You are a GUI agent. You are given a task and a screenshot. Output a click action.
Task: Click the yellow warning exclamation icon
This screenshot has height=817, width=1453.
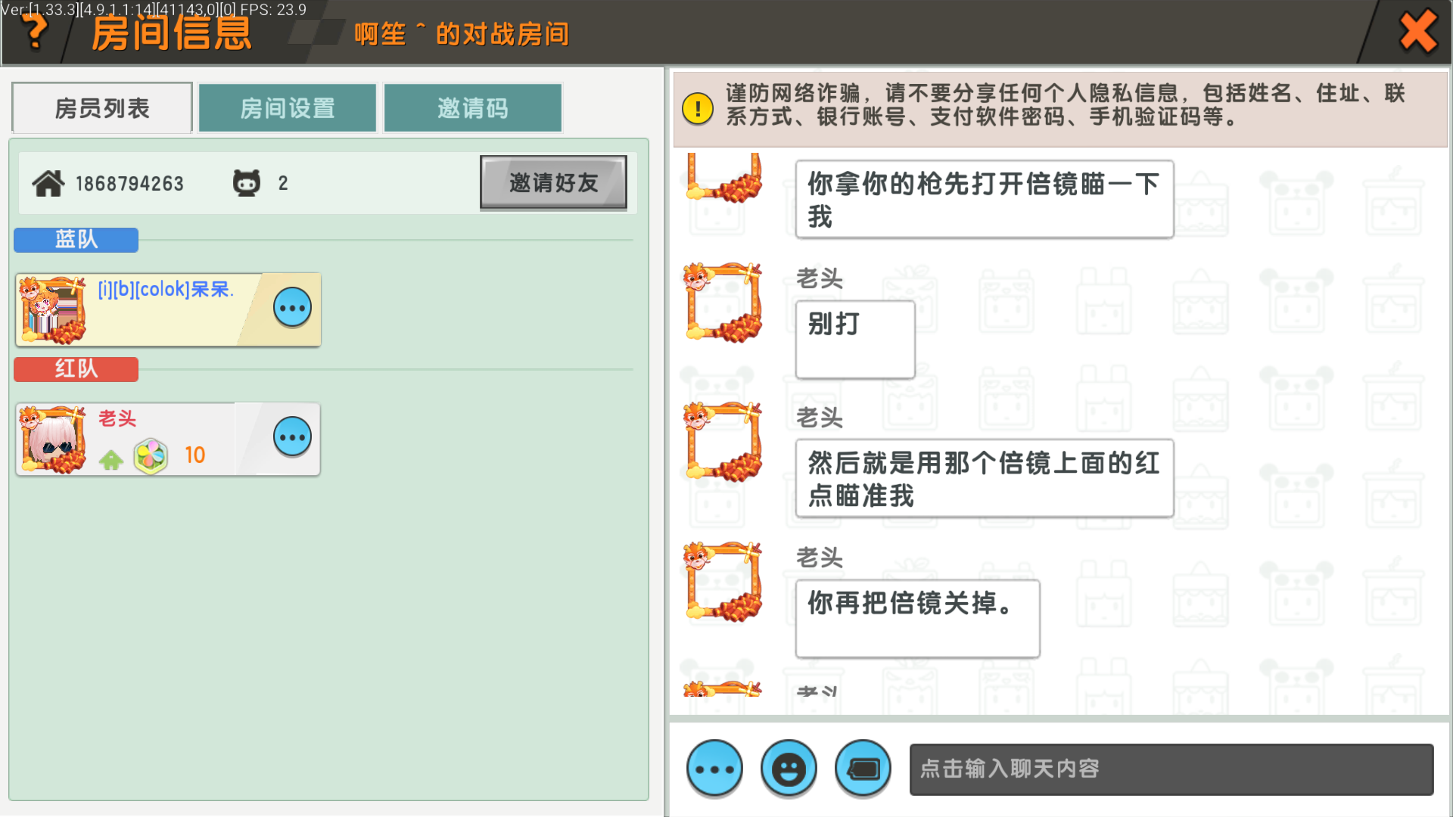(x=697, y=108)
